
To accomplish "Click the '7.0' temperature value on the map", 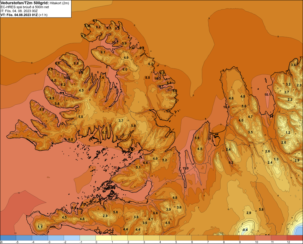I will click(83, 204).
